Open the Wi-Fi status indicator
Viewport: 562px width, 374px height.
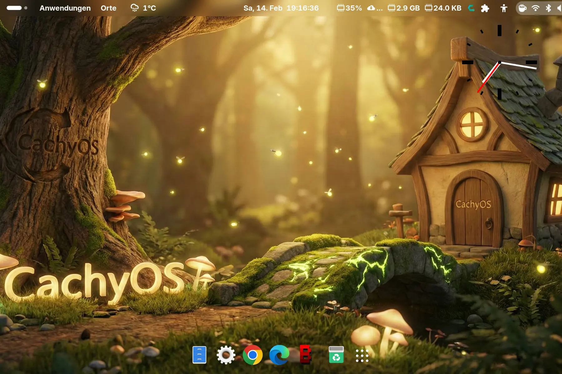(535, 8)
